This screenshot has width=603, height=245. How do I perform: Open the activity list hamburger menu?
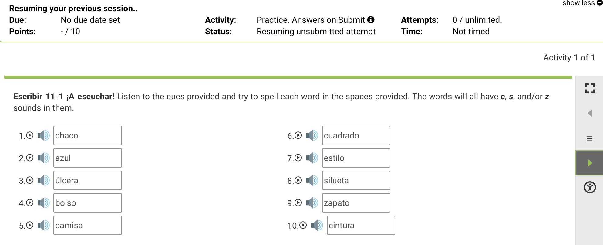click(x=589, y=139)
